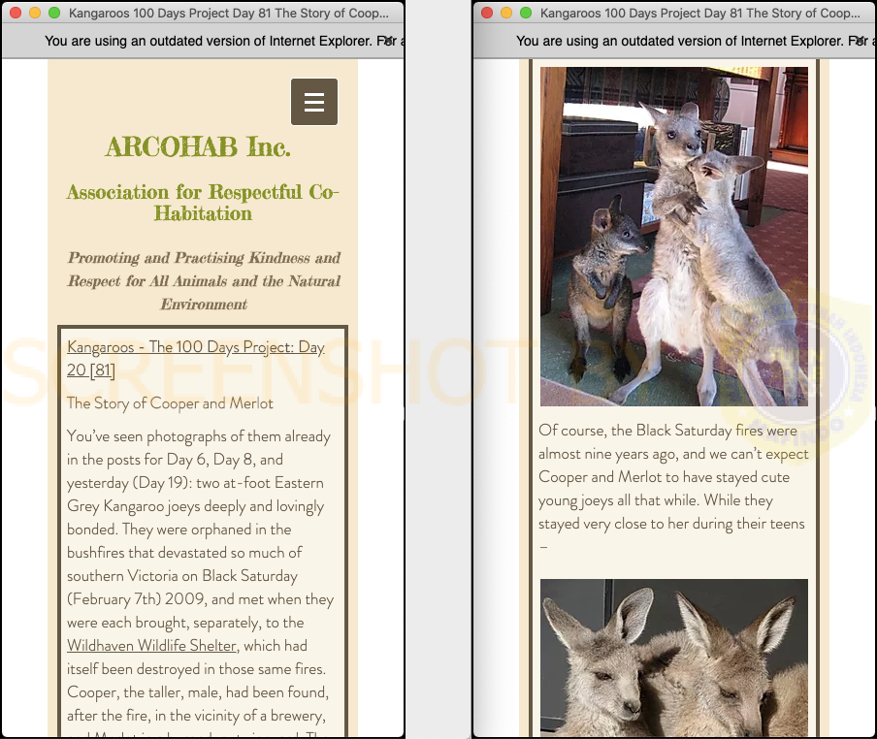Viewport: 877px width, 739px height.
Task: Click 'The Story of Cooper and Merlot' subtitle
Action: pyautogui.click(x=170, y=403)
